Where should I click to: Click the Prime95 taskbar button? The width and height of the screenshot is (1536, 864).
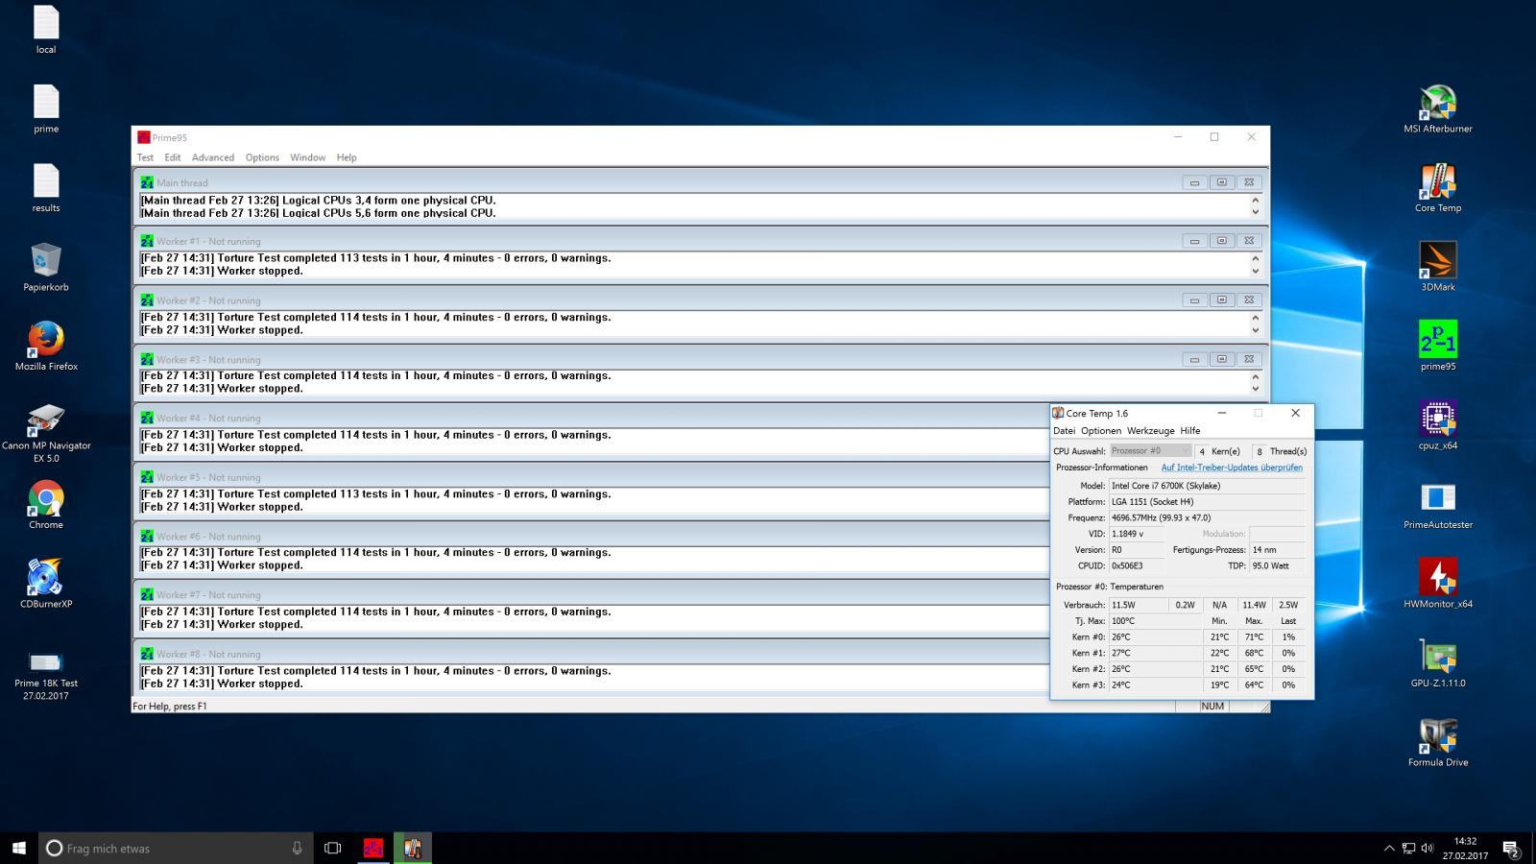[x=373, y=848]
